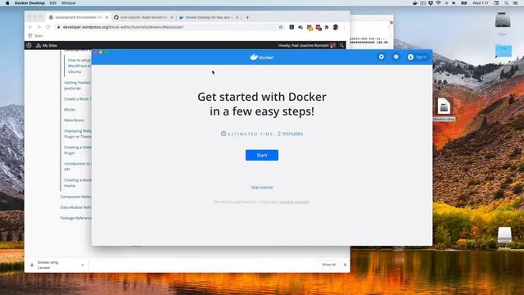The image size is (524, 295).
Task: Click the Docker whale logo in header
Action: point(262,57)
